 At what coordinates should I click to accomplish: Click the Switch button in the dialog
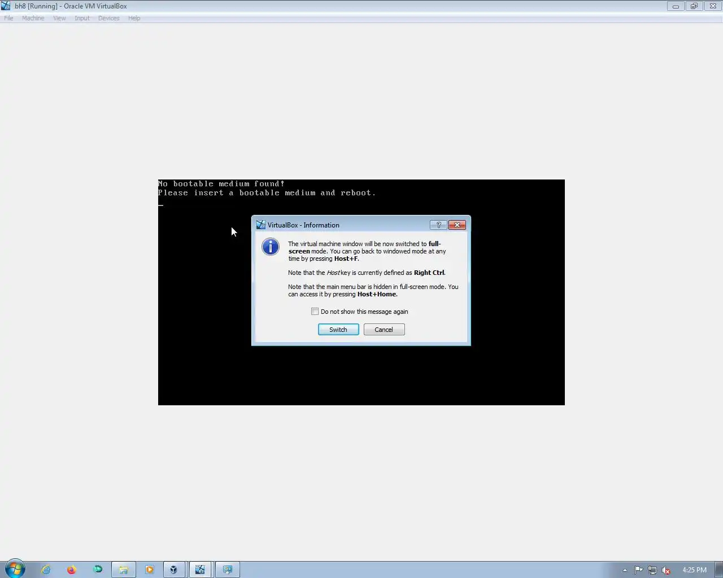338,330
